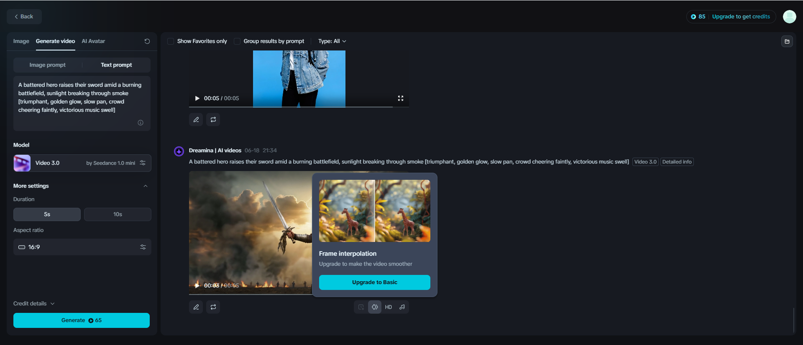Click regenerate icon under battlefield video
803x345 pixels.
(x=213, y=307)
